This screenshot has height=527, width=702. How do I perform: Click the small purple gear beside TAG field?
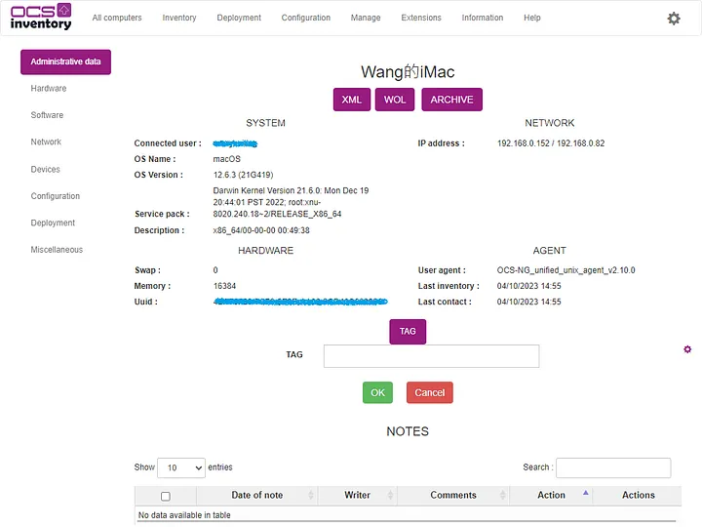687,349
